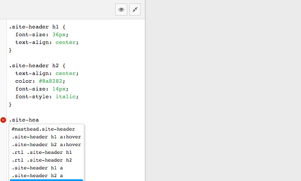Click 'center' value under h2 rule
The height and width of the screenshot is (181, 301).
66,73
